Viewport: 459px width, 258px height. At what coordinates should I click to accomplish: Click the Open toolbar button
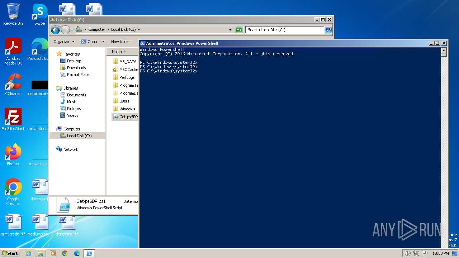click(x=89, y=42)
